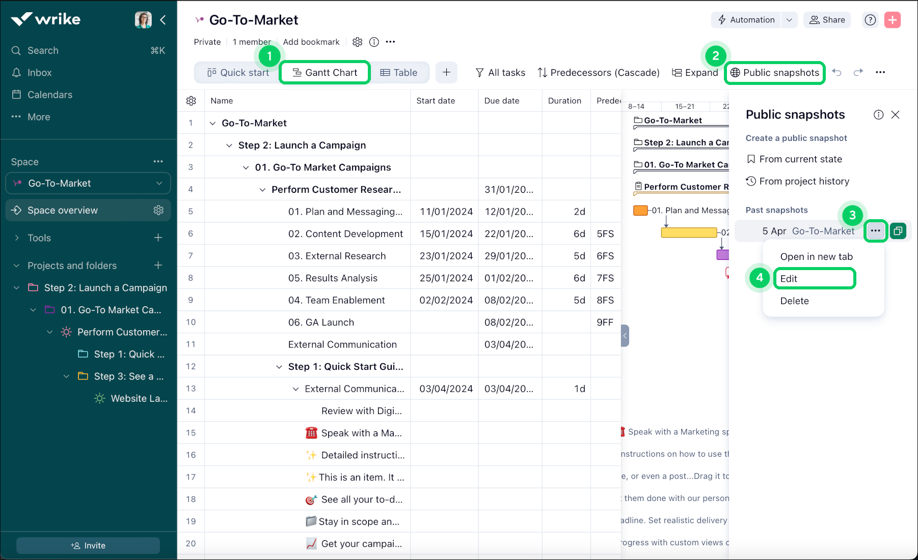Add a new view with plus button
The height and width of the screenshot is (560, 918).
point(446,72)
